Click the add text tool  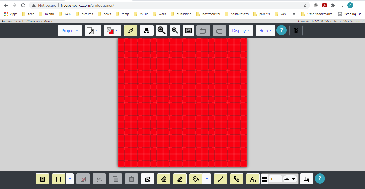tap(253, 179)
